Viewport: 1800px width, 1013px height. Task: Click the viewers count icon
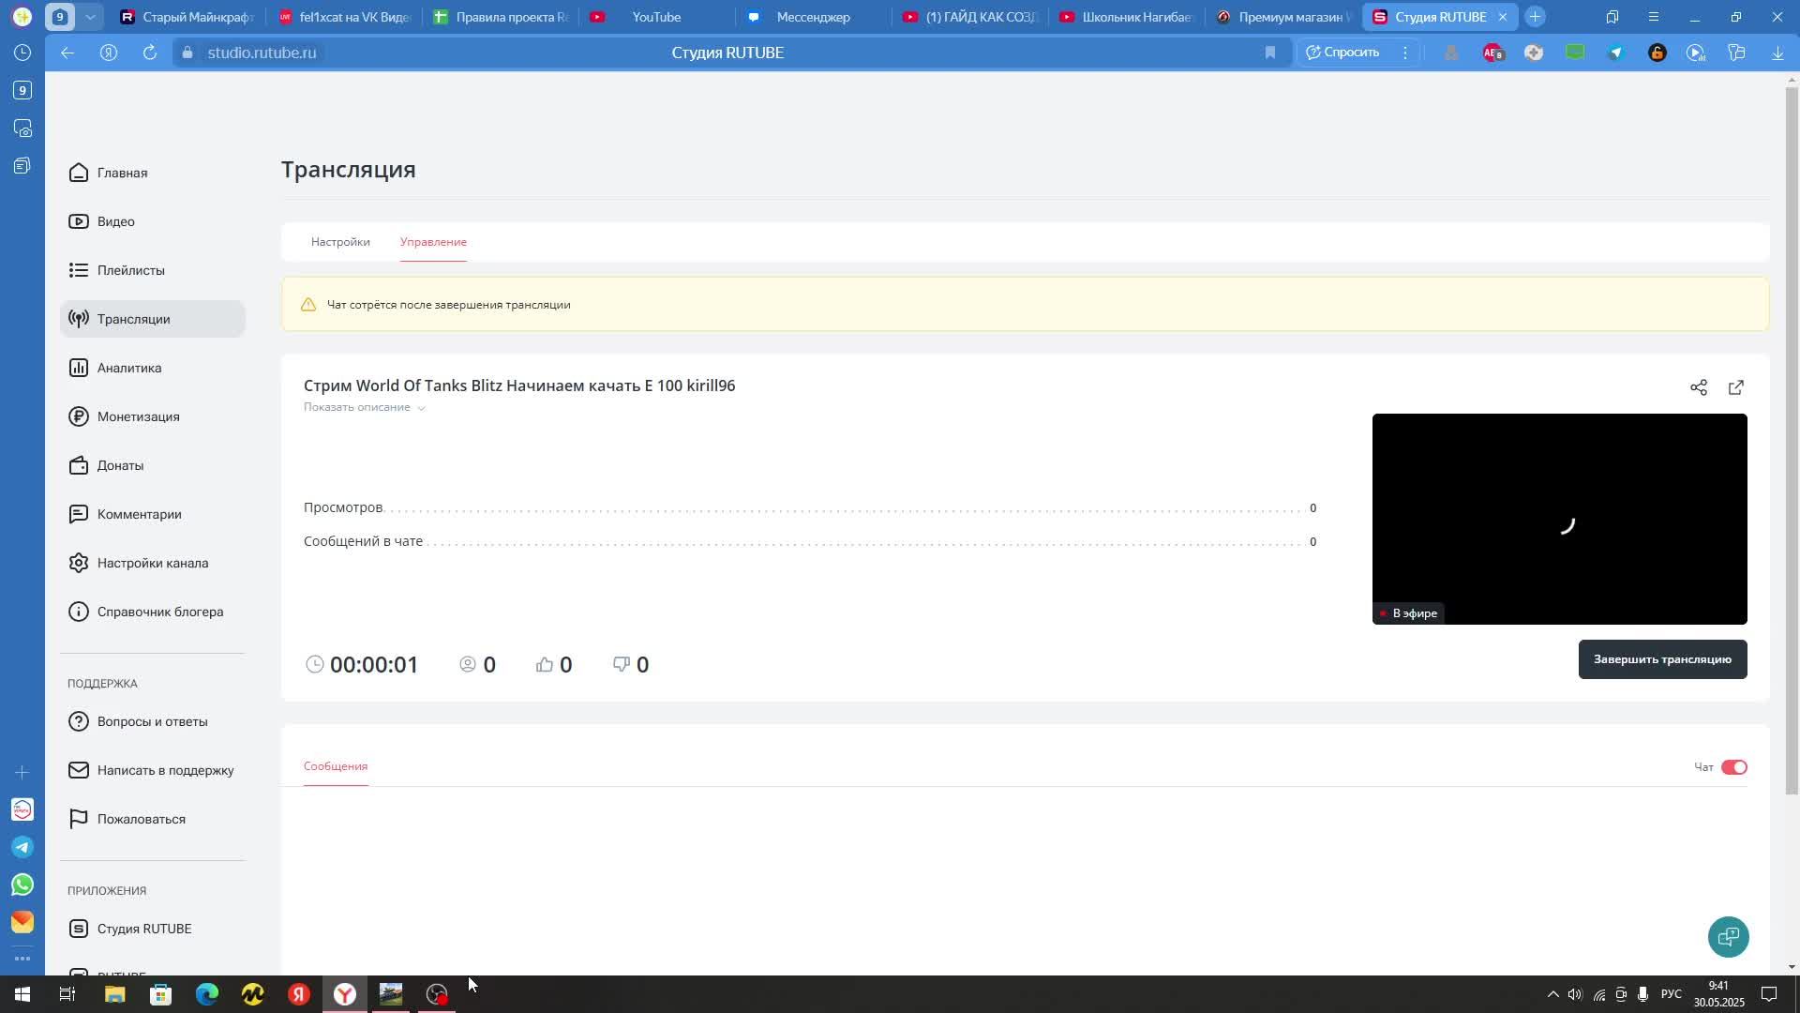pos(468,664)
